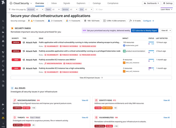Click the AWS accounts coverage chip
This screenshot has height=128, width=176.
(38, 21)
